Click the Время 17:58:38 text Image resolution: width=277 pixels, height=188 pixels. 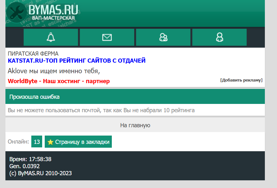pos(30,159)
